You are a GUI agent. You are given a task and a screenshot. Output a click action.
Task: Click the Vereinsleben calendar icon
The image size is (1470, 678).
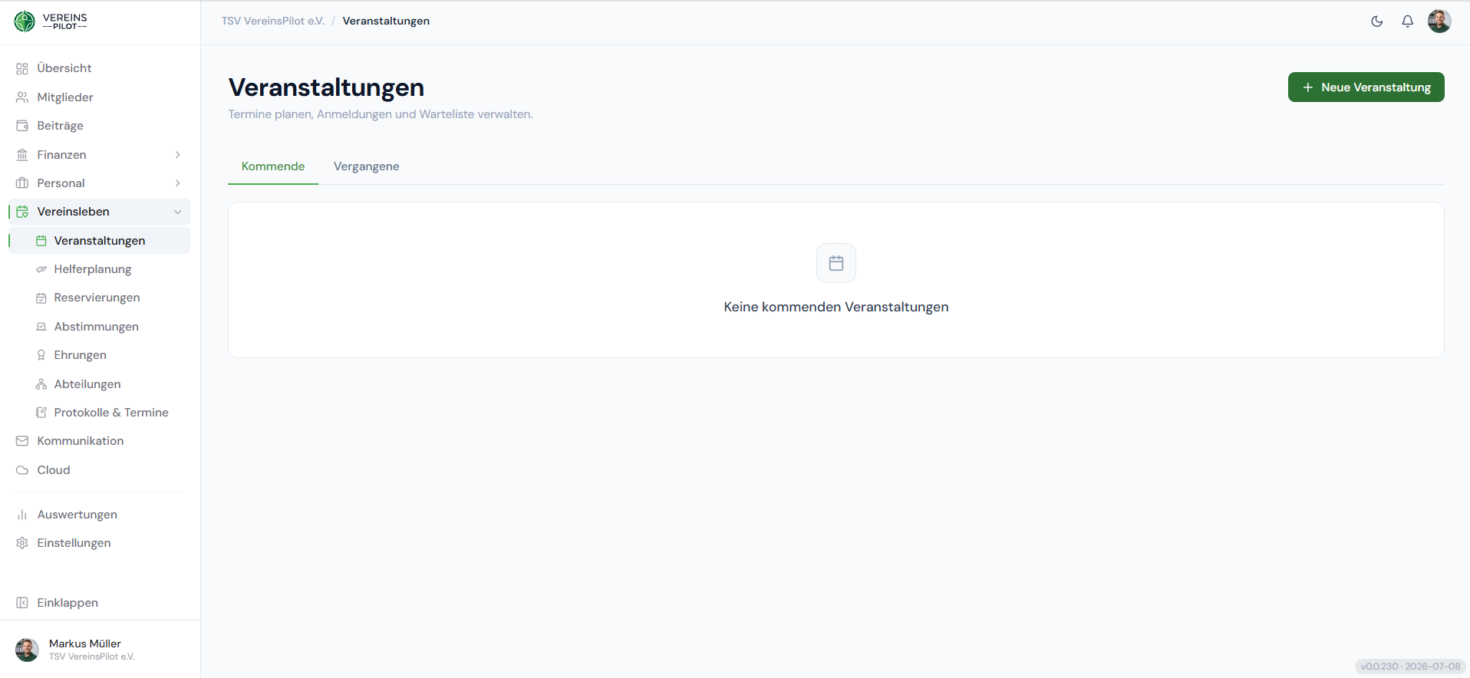pos(22,212)
